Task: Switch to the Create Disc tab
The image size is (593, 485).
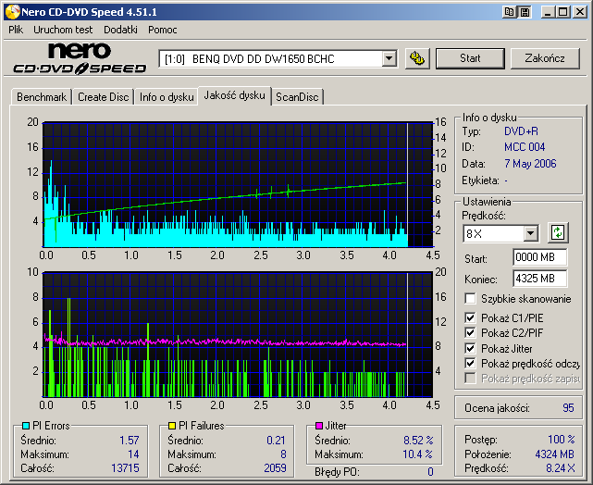Action: 104,97
